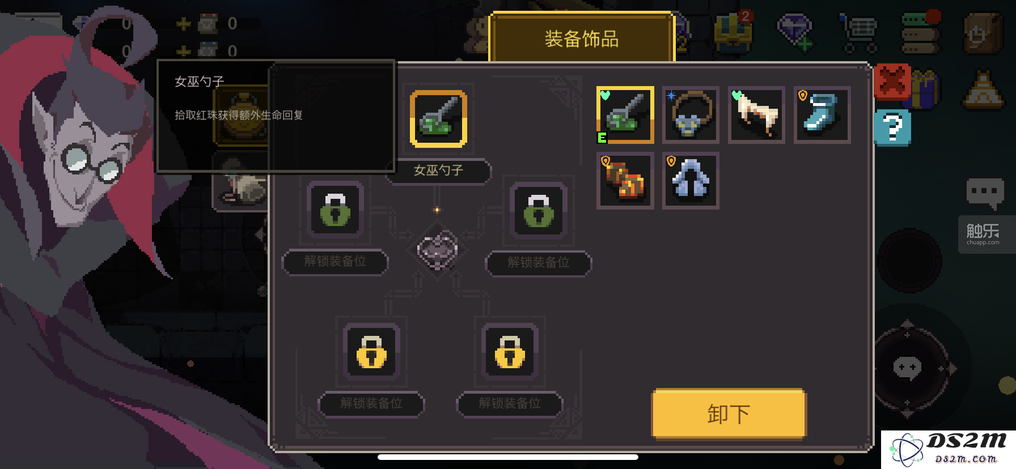Unlock the upper-left green padlock slot
1016x469 pixels.
(335, 209)
